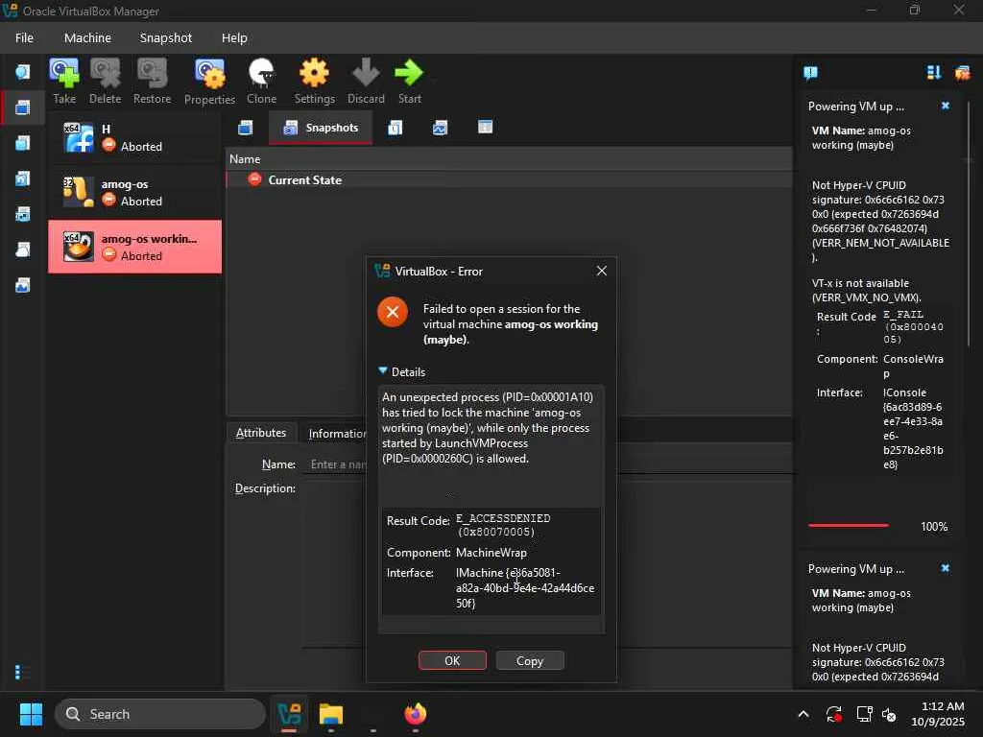983x737 pixels.
Task: Click the Delete snapshot toolbar icon
Action: tap(105, 82)
